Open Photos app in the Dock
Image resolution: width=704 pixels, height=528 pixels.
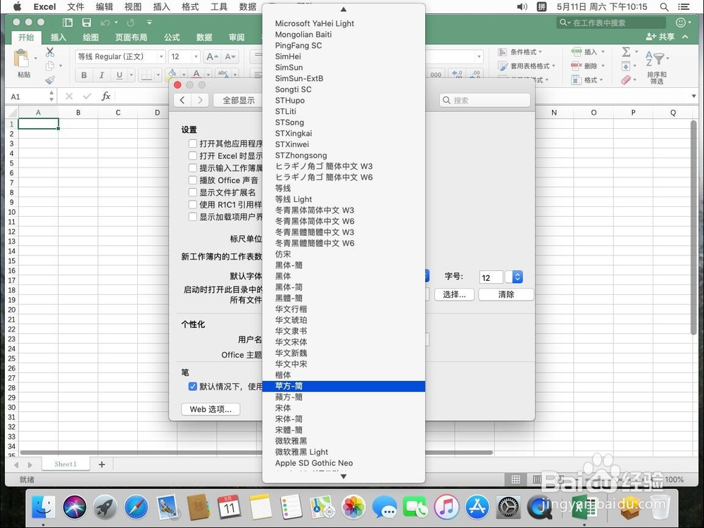pyautogui.click(x=353, y=507)
